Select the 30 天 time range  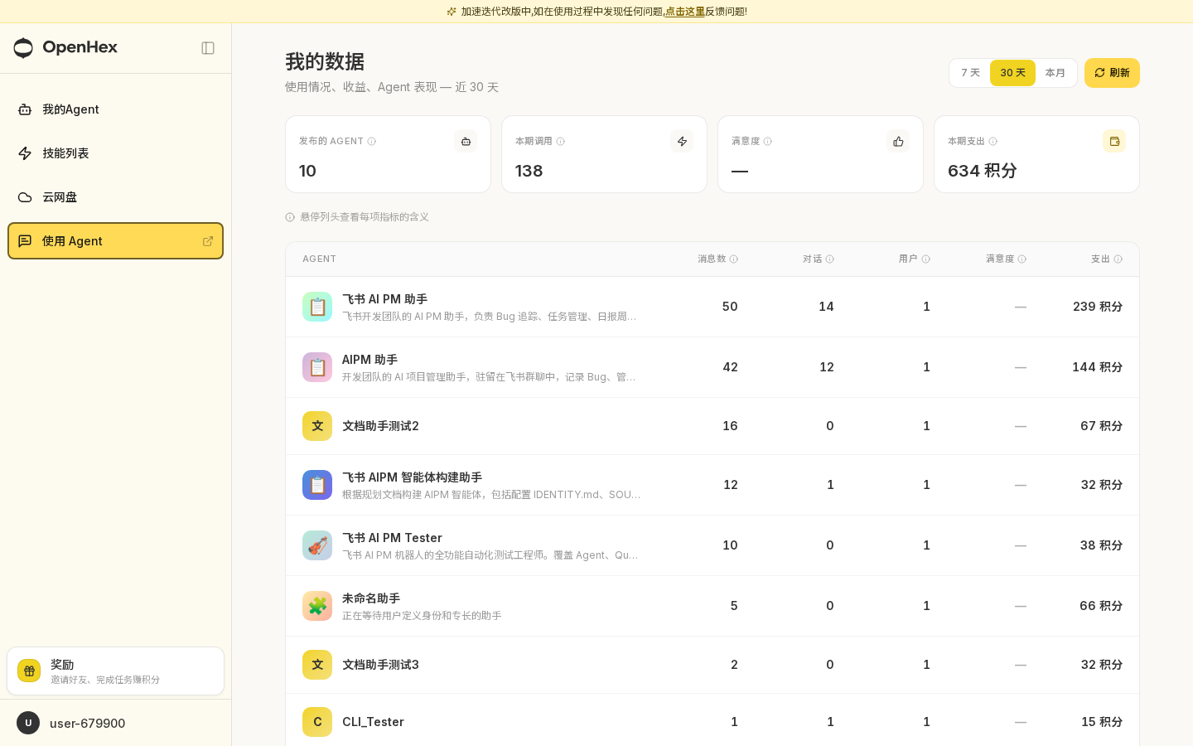[1012, 73]
